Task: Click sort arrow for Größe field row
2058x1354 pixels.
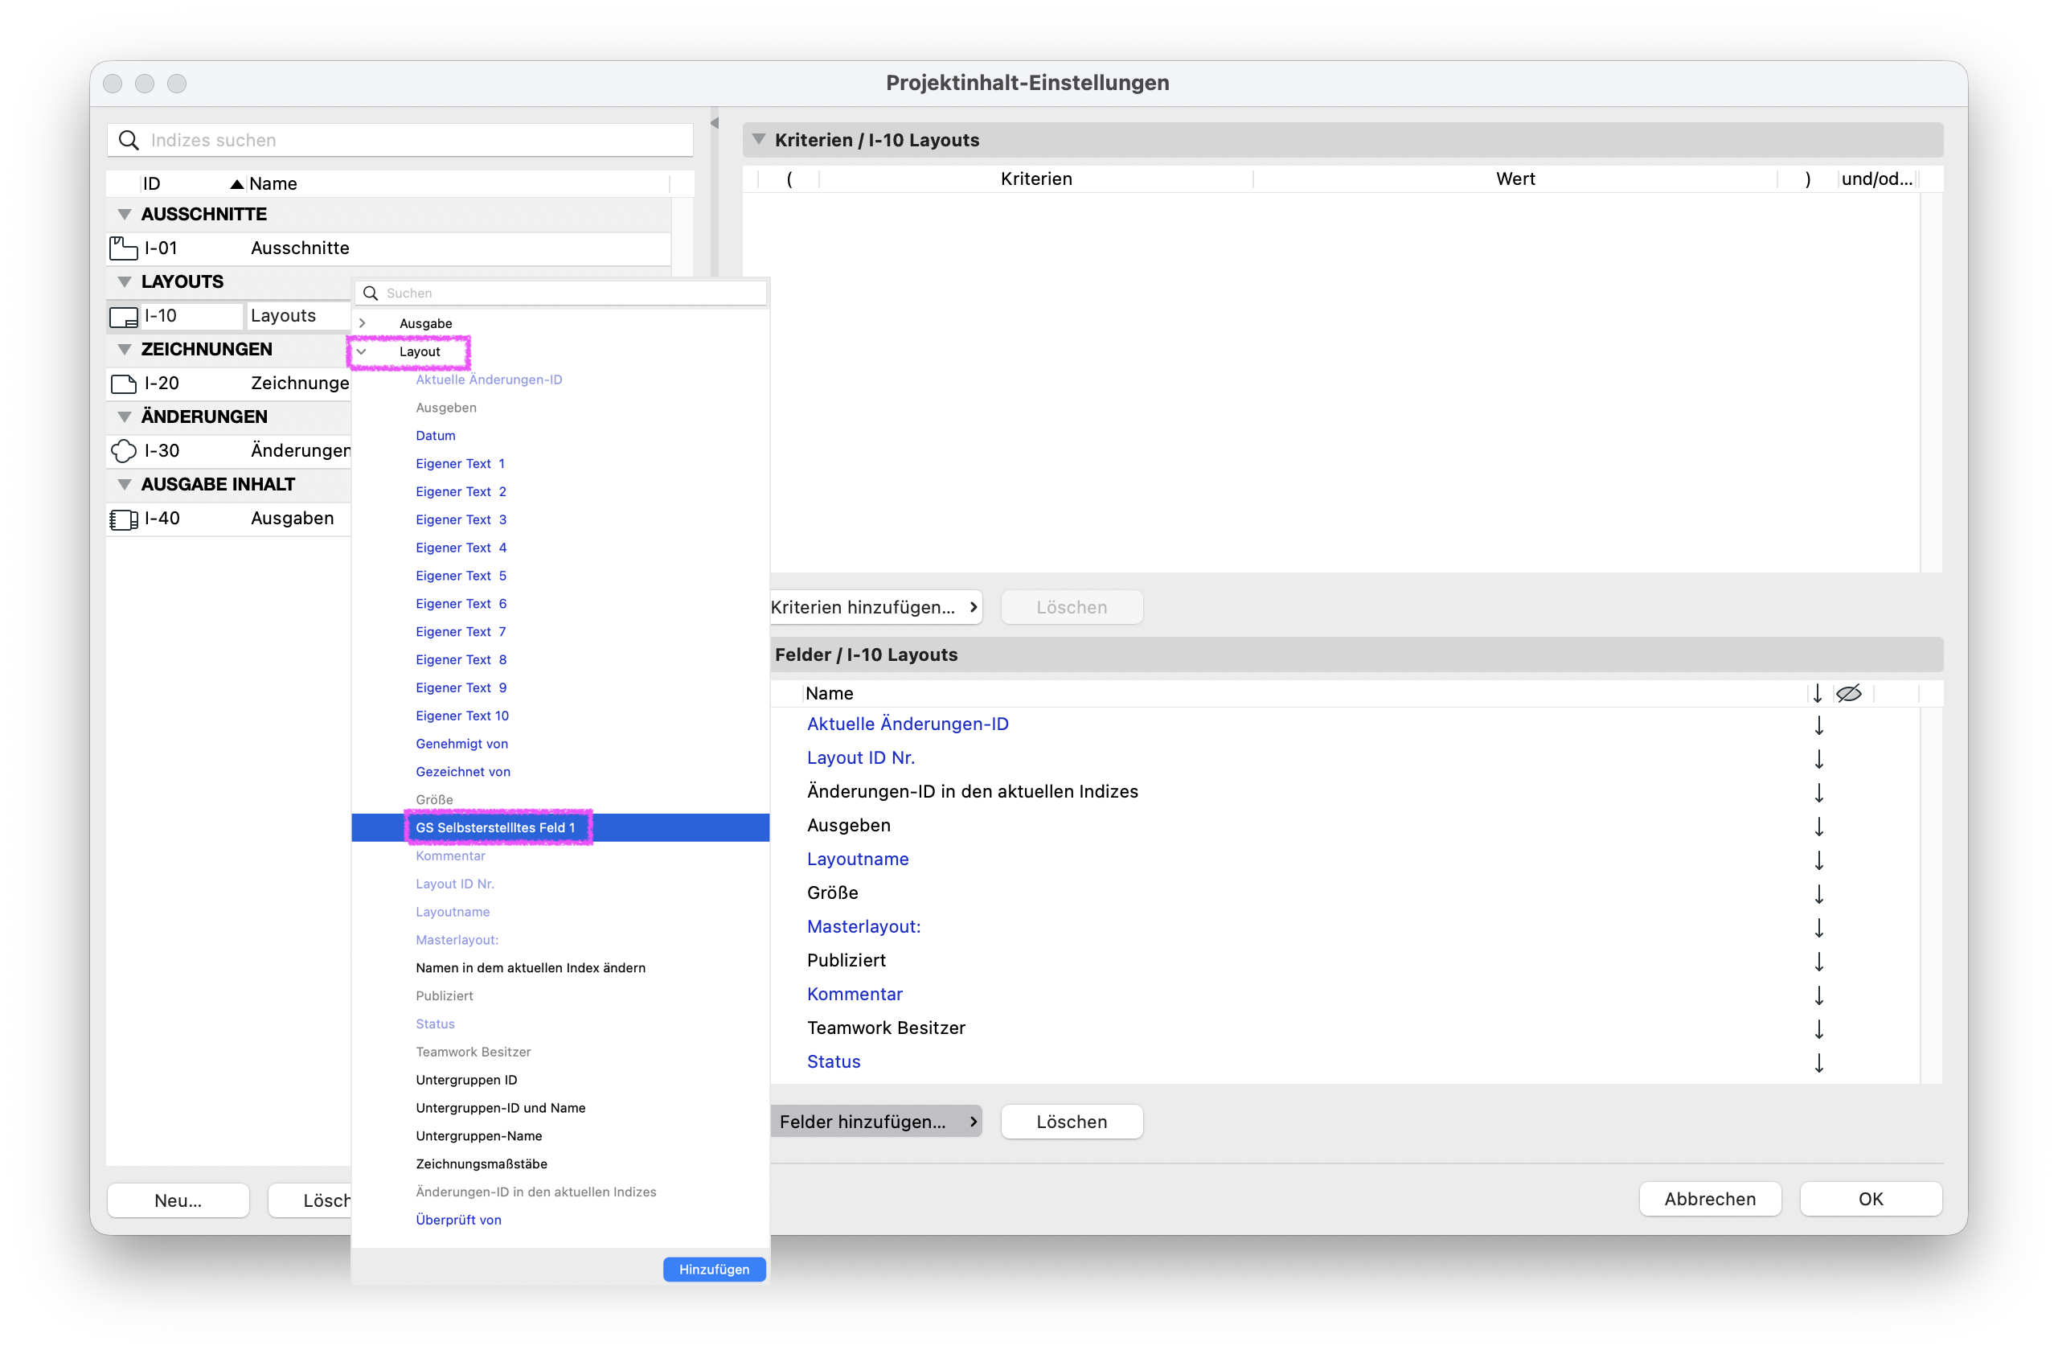Action: [x=1818, y=893]
